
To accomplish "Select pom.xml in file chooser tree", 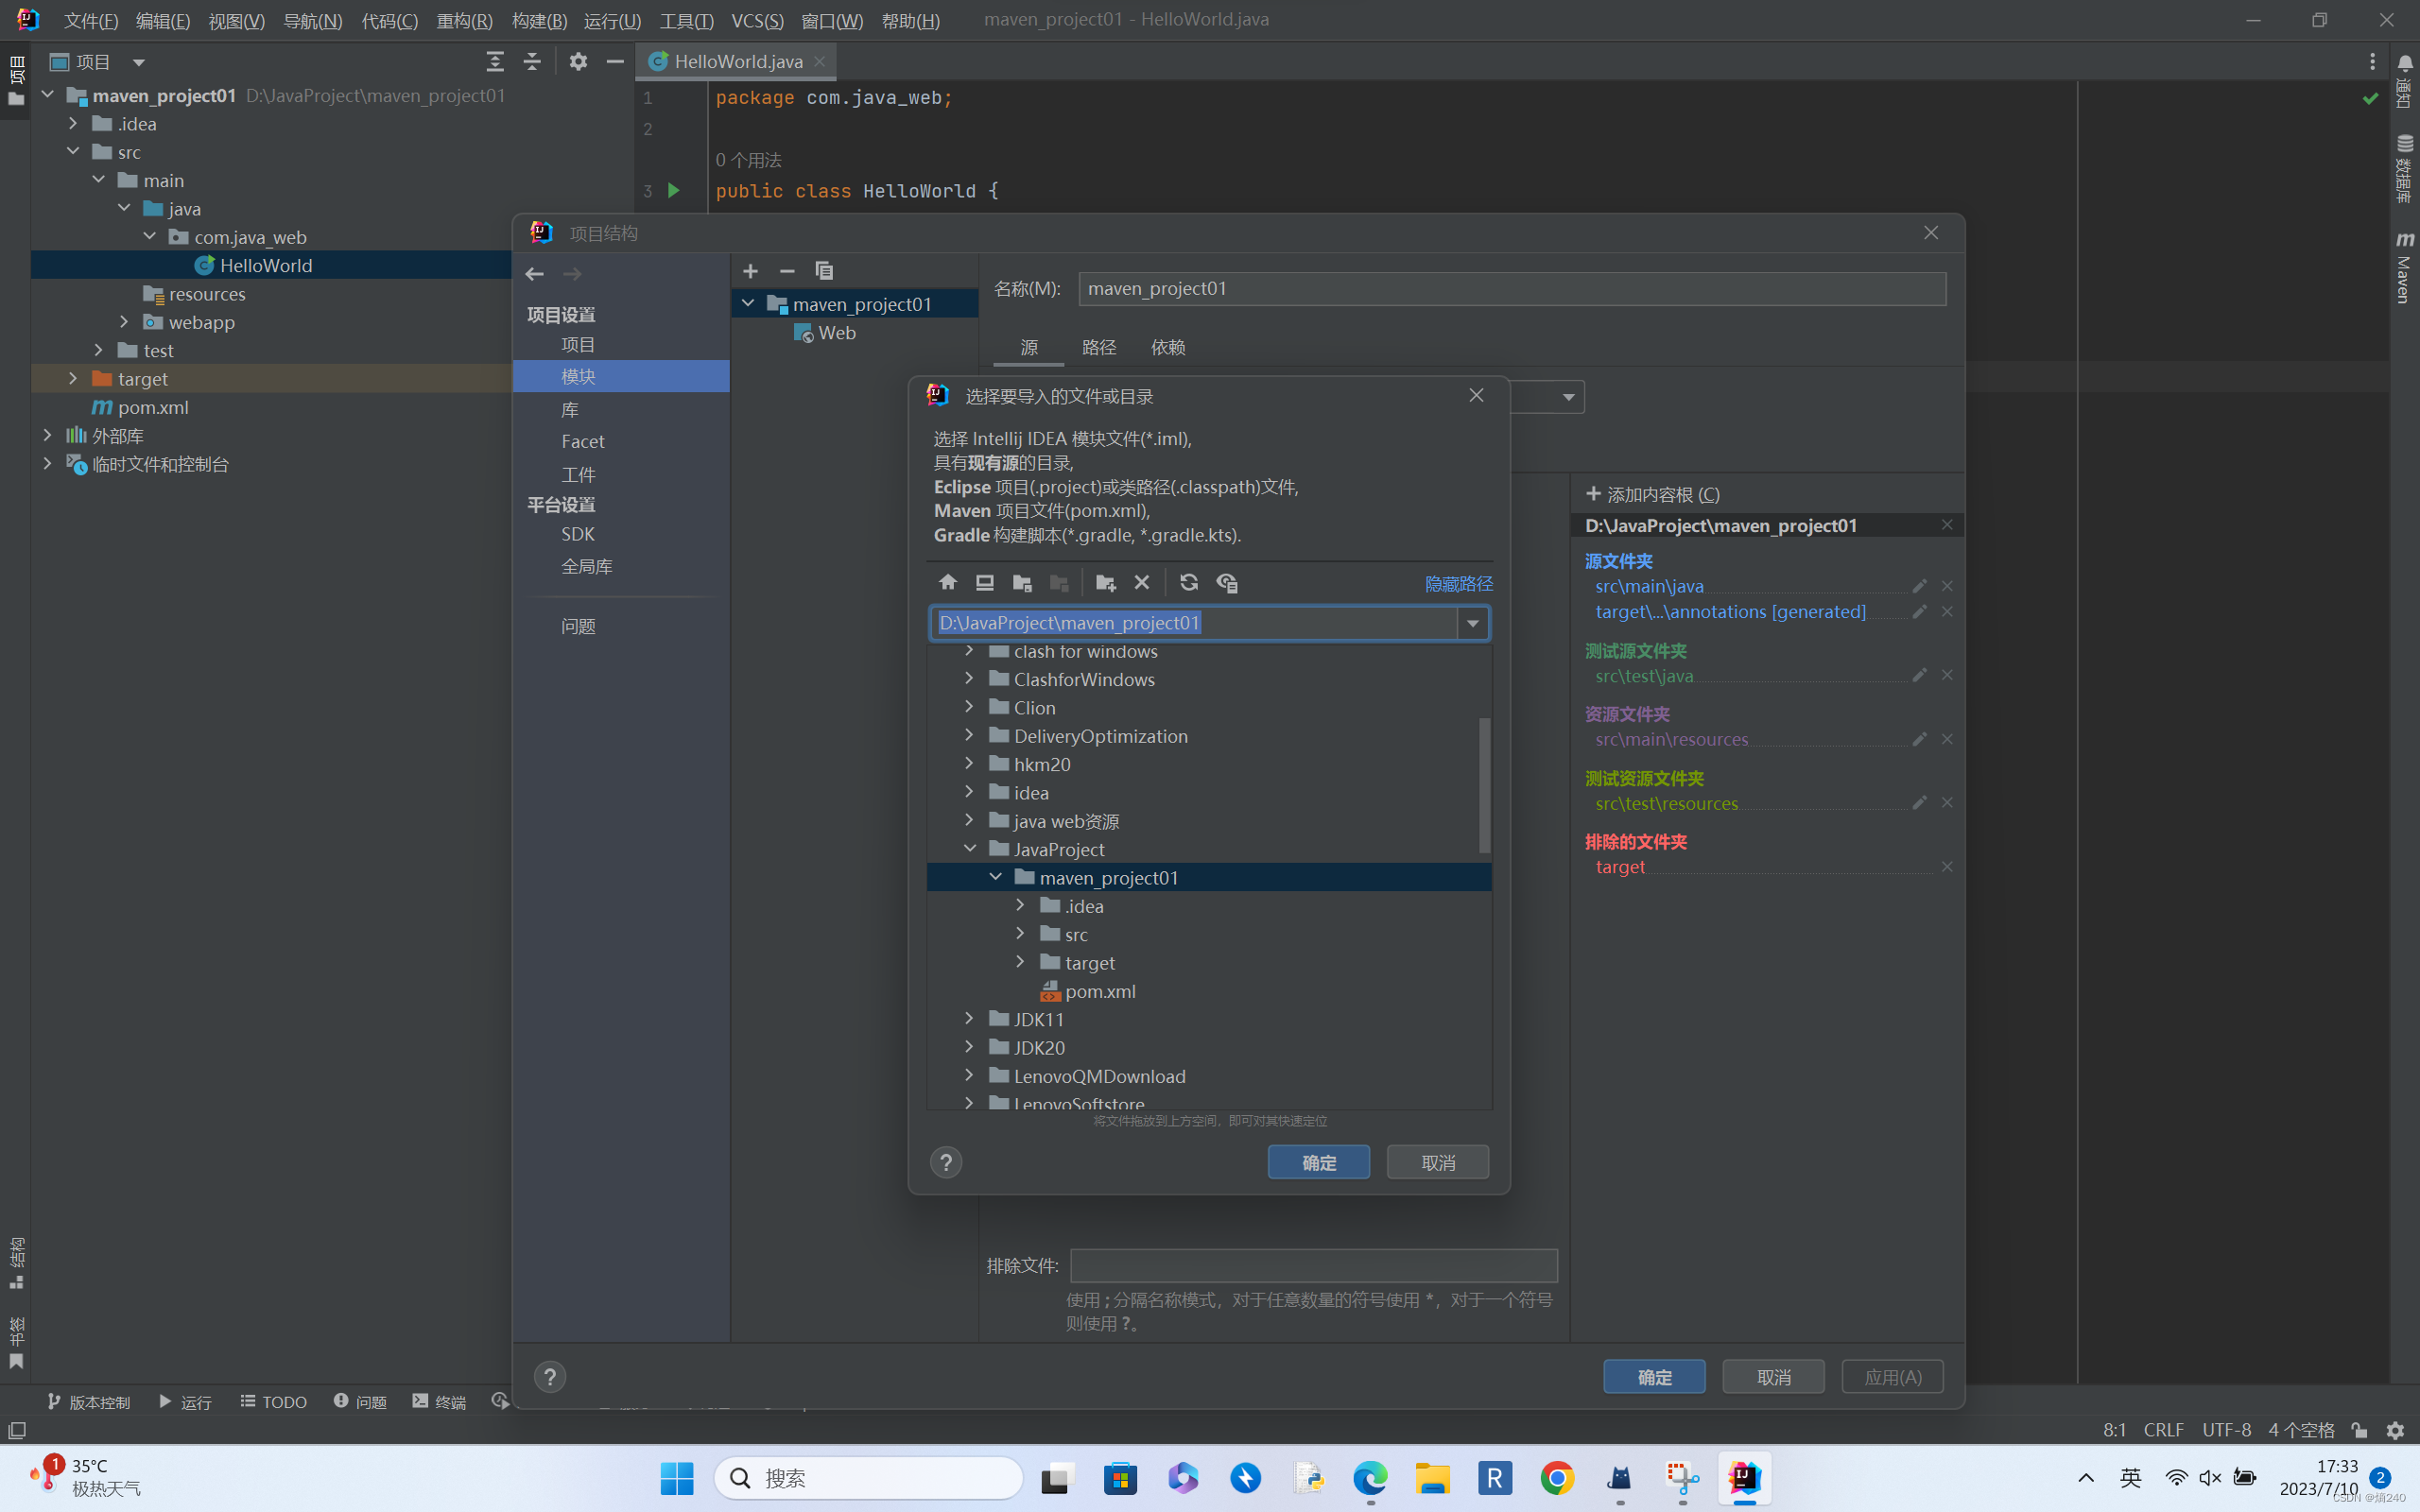I will (x=1100, y=990).
